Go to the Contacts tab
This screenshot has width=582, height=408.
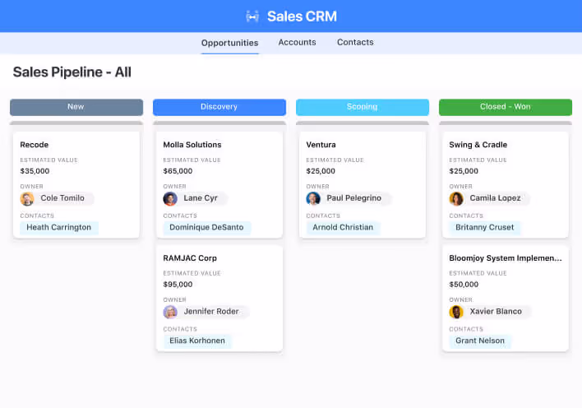coord(355,42)
